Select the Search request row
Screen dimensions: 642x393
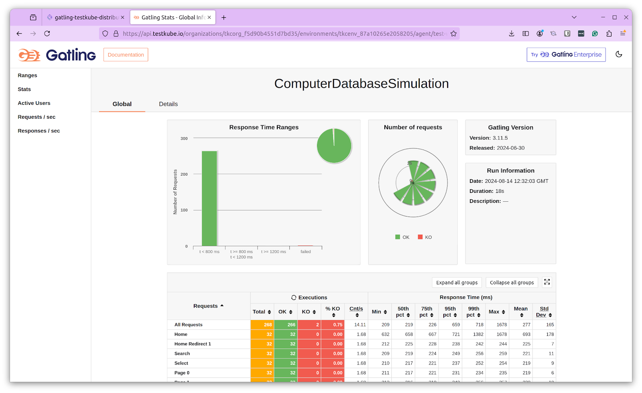(361, 354)
